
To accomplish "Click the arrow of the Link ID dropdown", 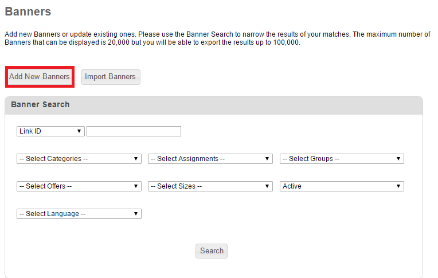I will coord(79,131).
